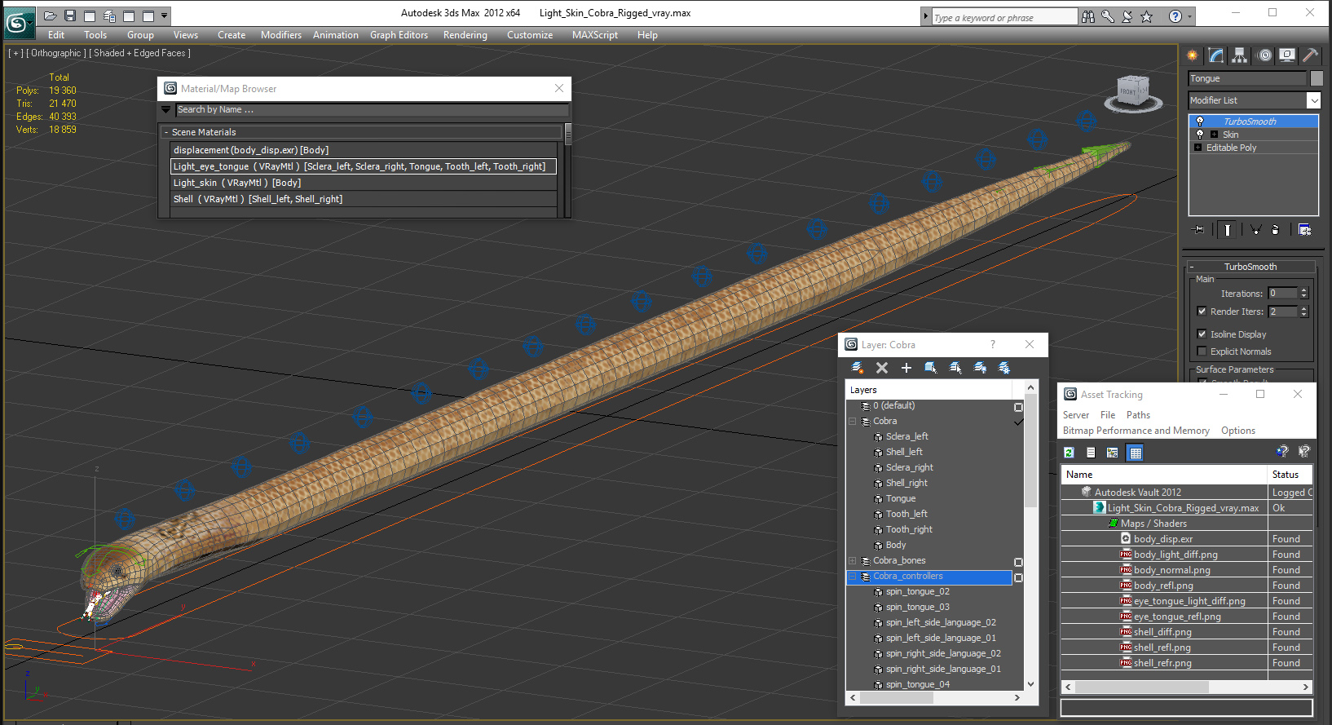Click Search by Name field in Material Browser
1332x725 pixels.
pyautogui.click(x=372, y=109)
